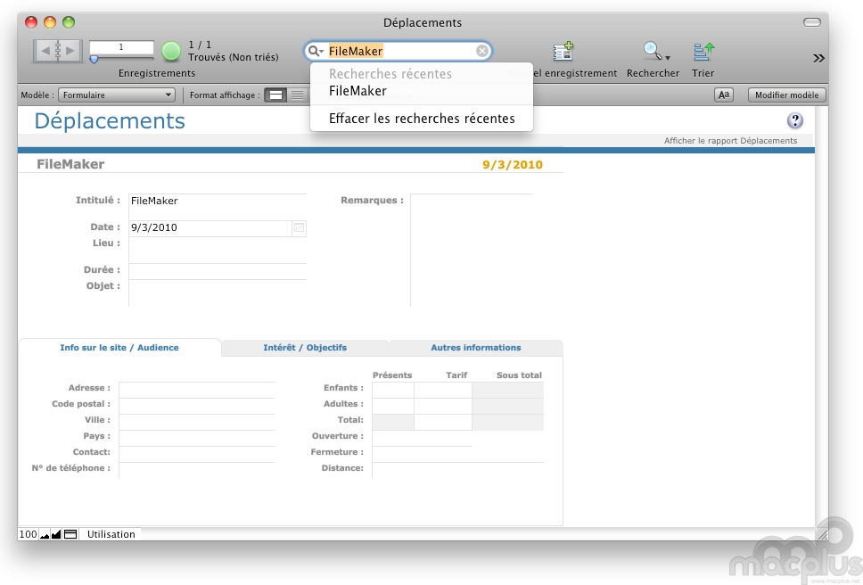Image resolution: width=863 pixels, height=585 pixels.
Task: Clear the quick search field with the x
Action: pyautogui.click(x=482, y=51)
